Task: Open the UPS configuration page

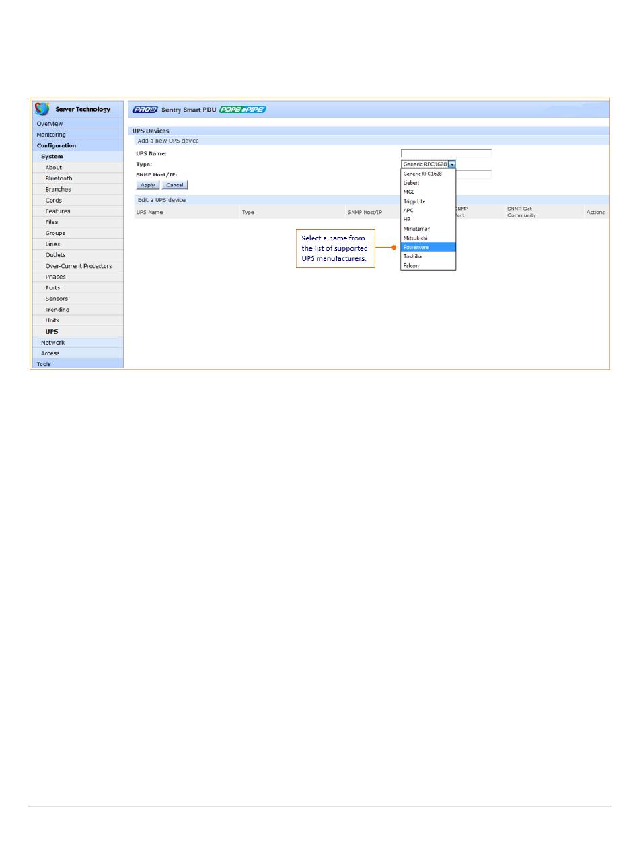Action: point(77,332)
